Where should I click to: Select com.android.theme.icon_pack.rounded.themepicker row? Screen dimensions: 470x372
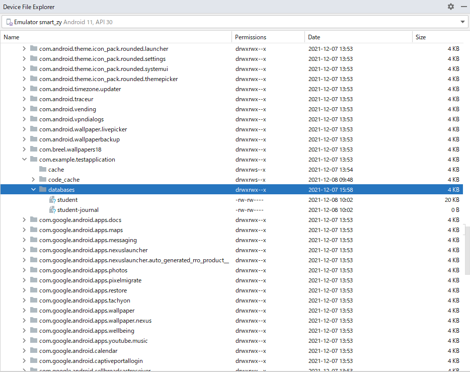coord(231,79)
